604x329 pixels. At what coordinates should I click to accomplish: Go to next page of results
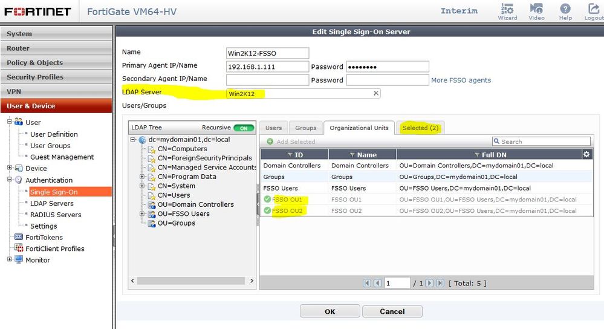(429, 283)
